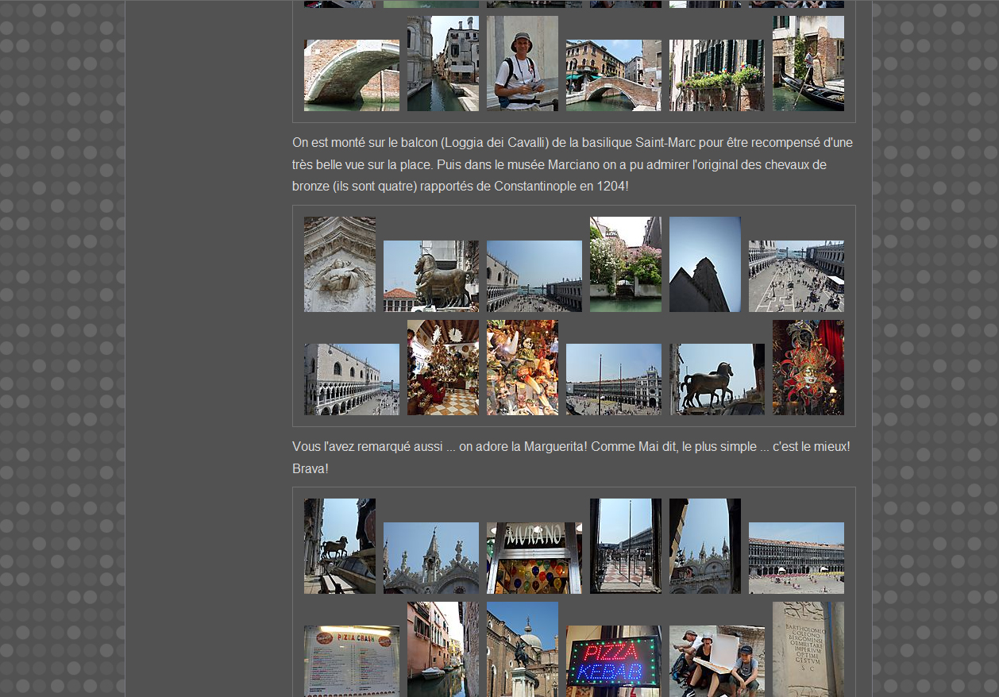Screen dimensions: 999x697
Task: Open the Pizza Crash menu board photo
Action: (x=351, y=660)
